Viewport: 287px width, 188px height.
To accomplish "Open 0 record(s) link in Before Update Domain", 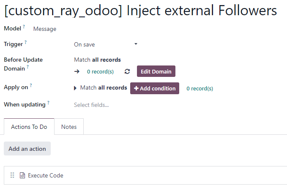I will 100,71.
